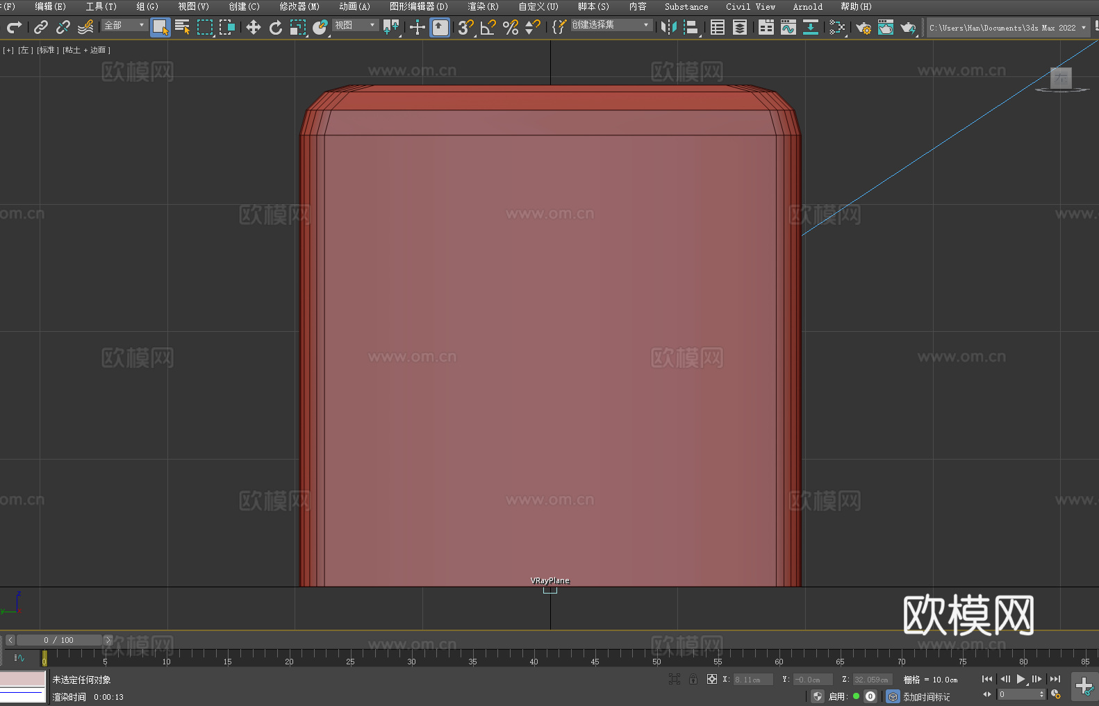Image resolution: width=1099 pixels, height=706 pixels.
Task: Toggle Spinner Snap icon
Action: 533,27
